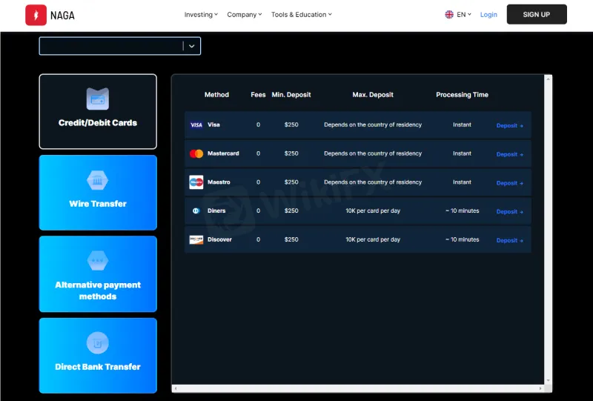The height and width of the screenshot is (401, 593).
Task: Select the Credit/Debit Cards tab
Action: point(98,112)
